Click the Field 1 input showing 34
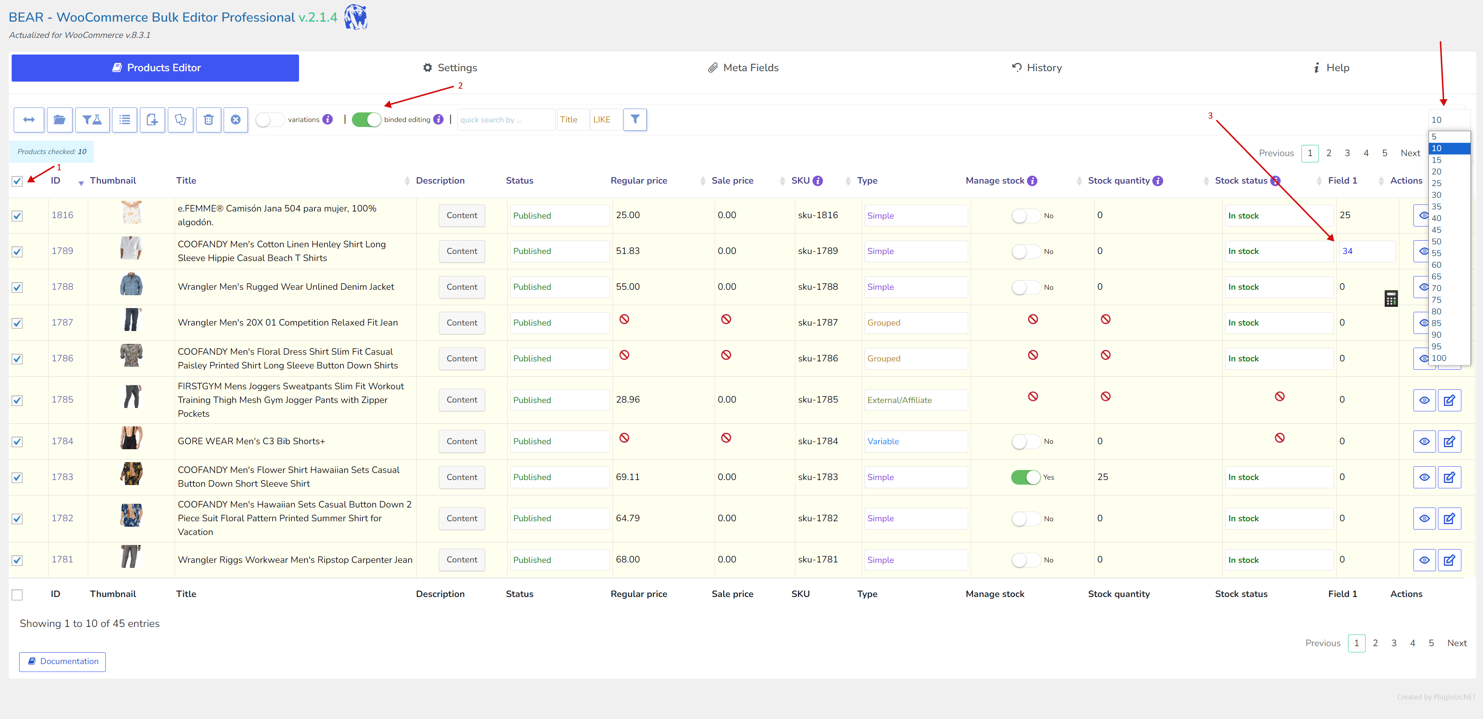The height and width of the screenshot is (719, 1483). (x=1367, y=251)
